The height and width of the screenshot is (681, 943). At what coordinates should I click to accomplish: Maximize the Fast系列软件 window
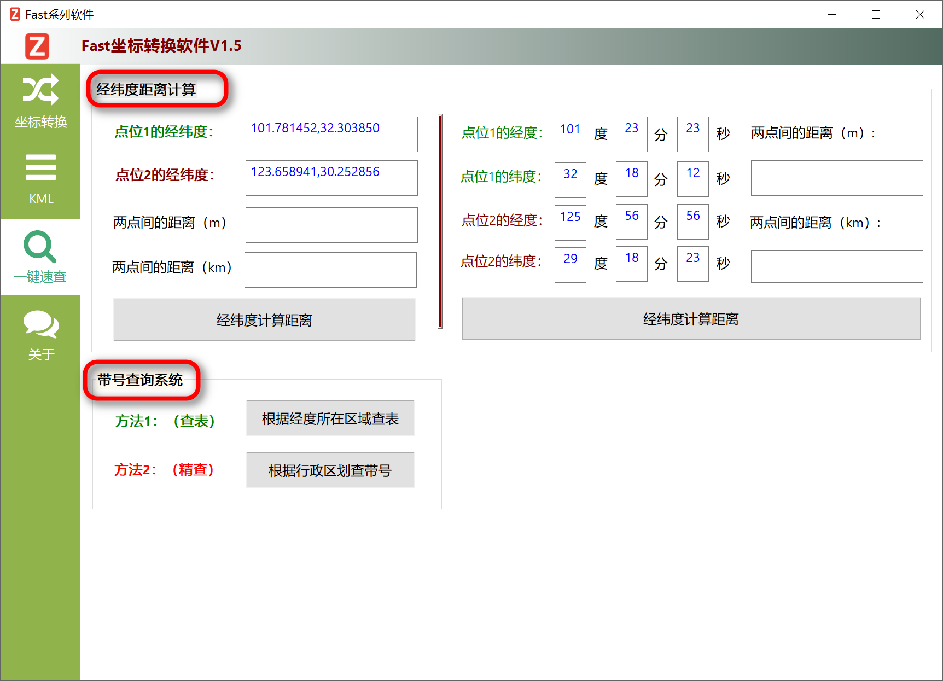click(x=876, y=14)
